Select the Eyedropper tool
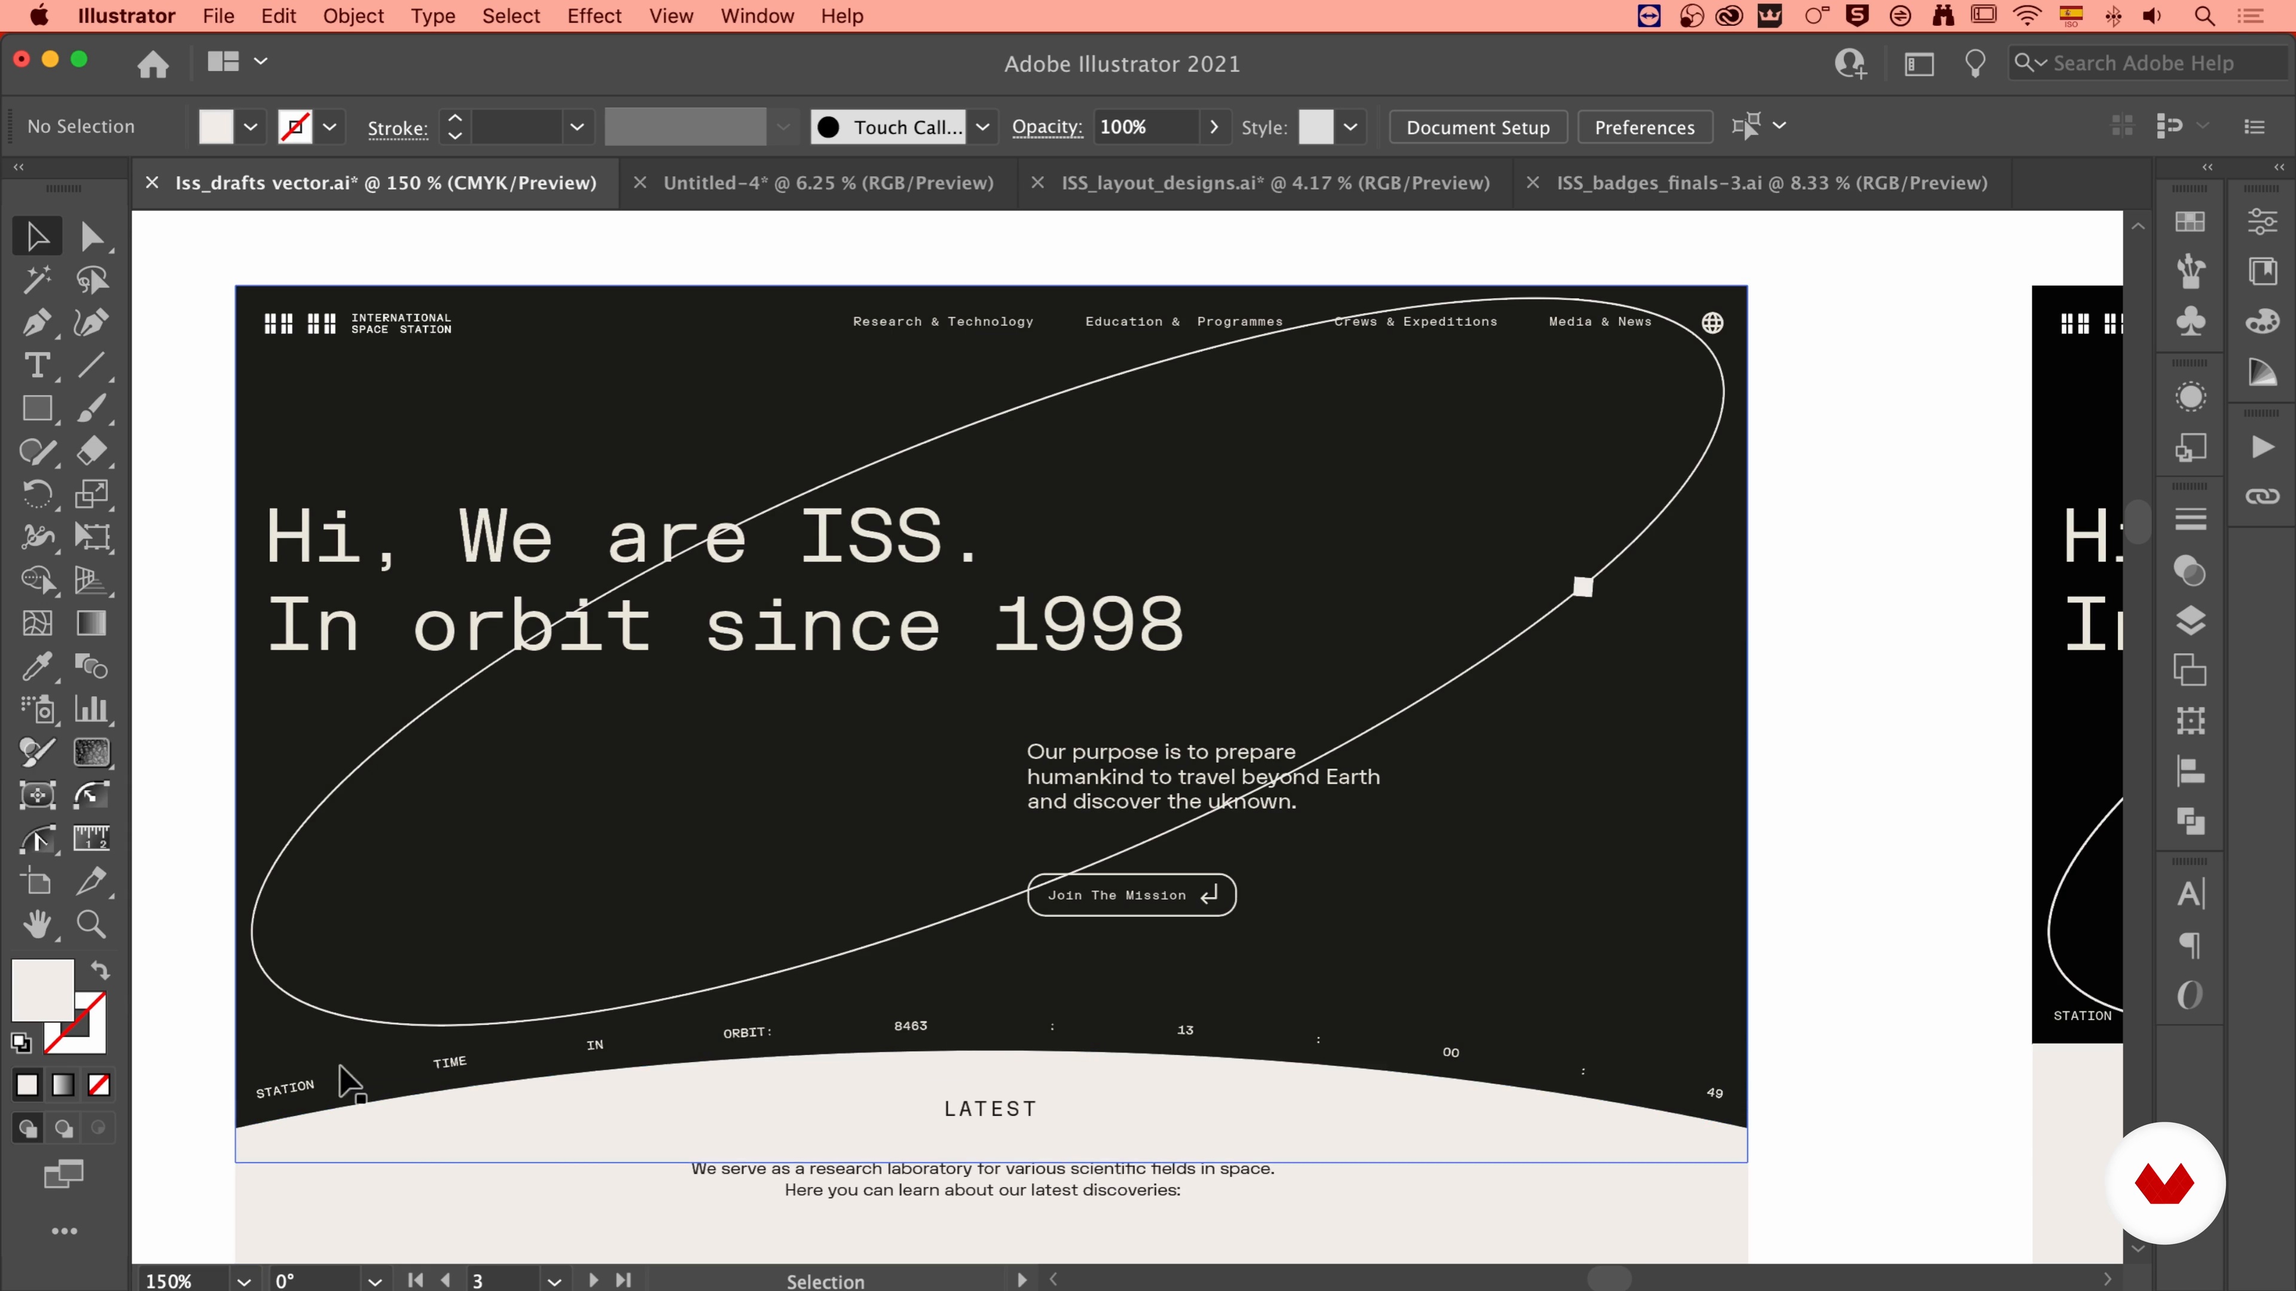2296x1291 pixels. 36,666
